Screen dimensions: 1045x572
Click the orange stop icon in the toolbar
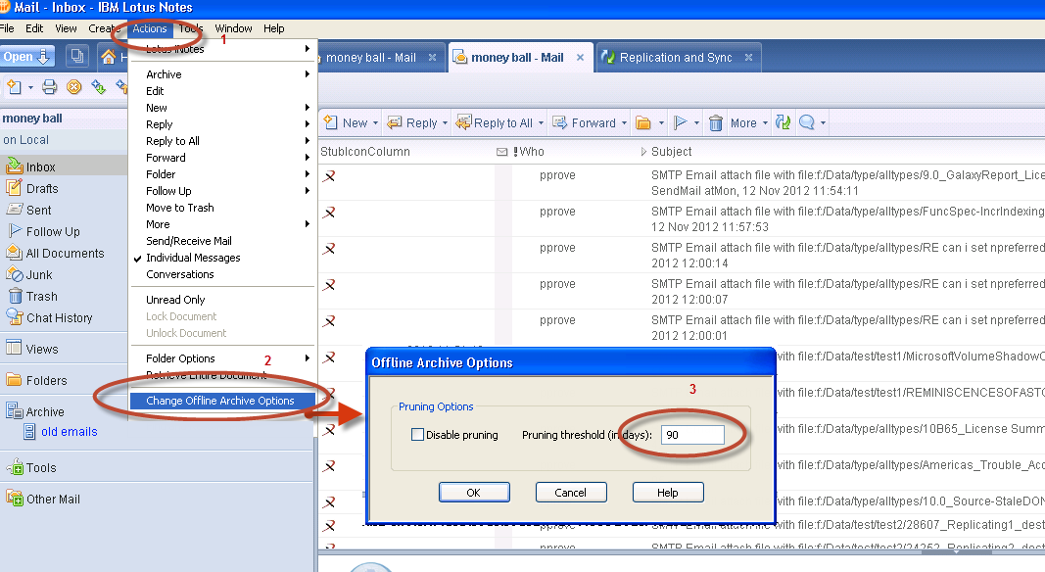[74, 86]
